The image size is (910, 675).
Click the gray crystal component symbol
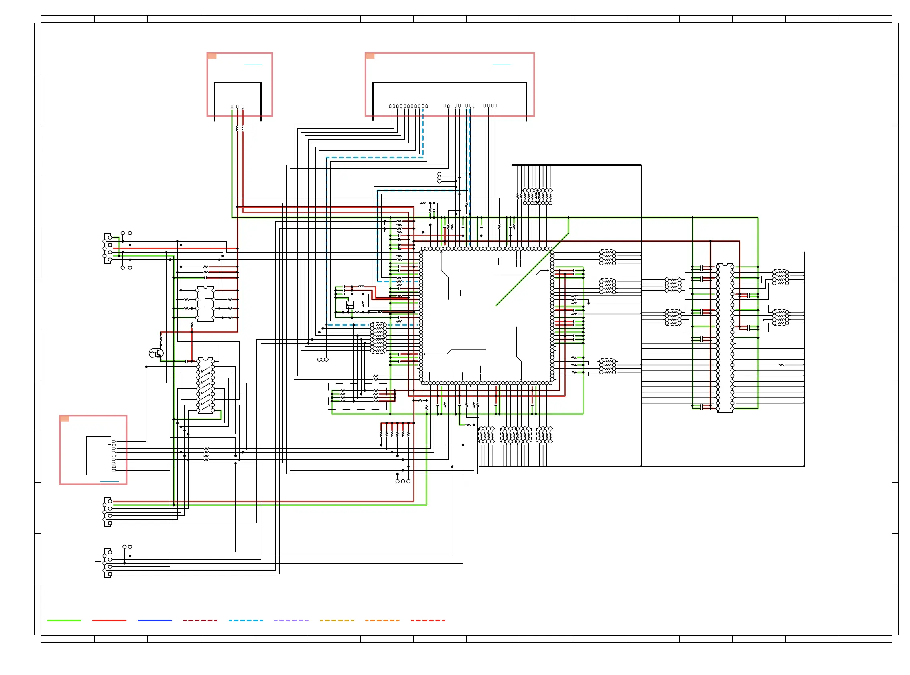tap(350, 305)
